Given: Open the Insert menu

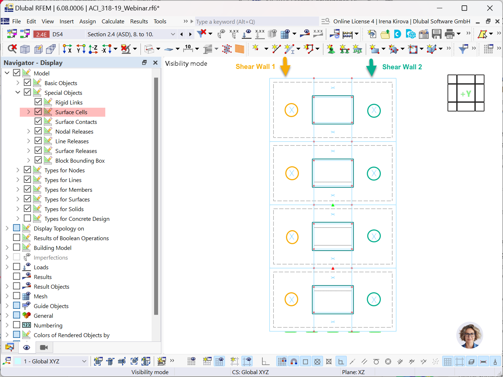Looking at the screenshot, I should click(66, 21).
